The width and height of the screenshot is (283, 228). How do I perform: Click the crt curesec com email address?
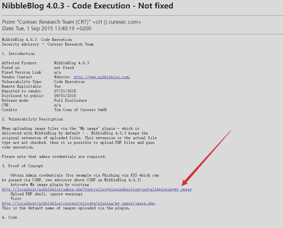click(117, 22)
